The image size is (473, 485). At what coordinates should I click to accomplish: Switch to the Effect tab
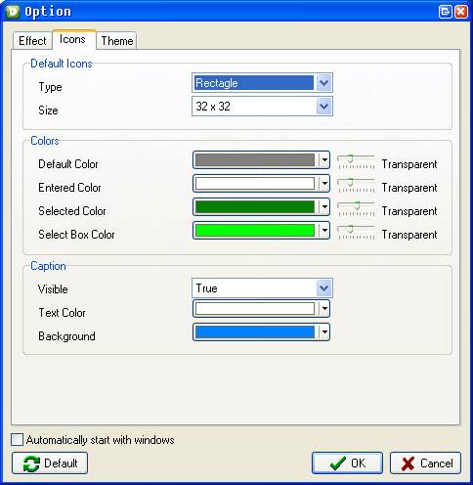32,41
